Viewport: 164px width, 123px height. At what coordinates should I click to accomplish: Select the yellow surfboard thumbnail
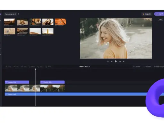[x=48, y=31]
